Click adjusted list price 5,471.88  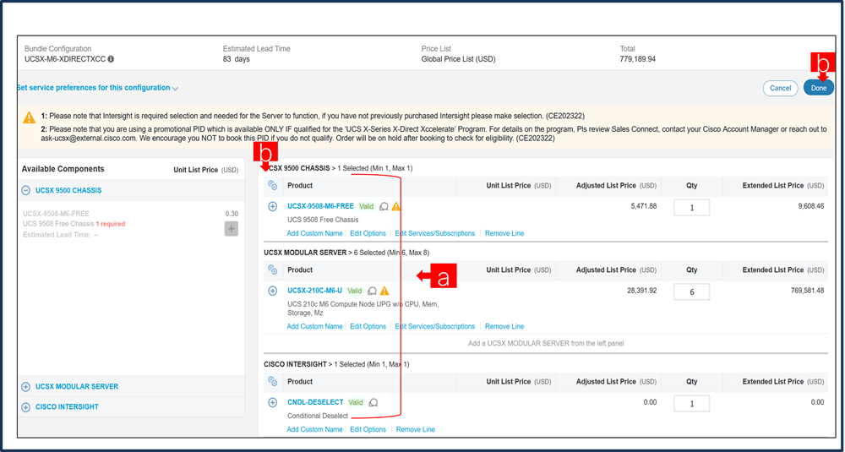tap(643, 206)
